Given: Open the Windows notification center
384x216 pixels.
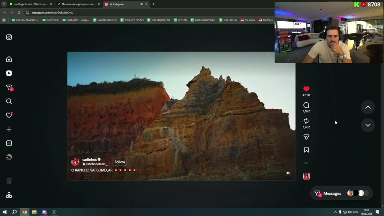Looking at the screenshot, I should 377,212.
